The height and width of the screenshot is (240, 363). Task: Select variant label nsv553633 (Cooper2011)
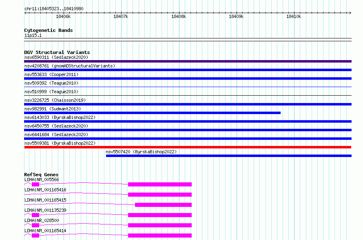click(51, 74)
